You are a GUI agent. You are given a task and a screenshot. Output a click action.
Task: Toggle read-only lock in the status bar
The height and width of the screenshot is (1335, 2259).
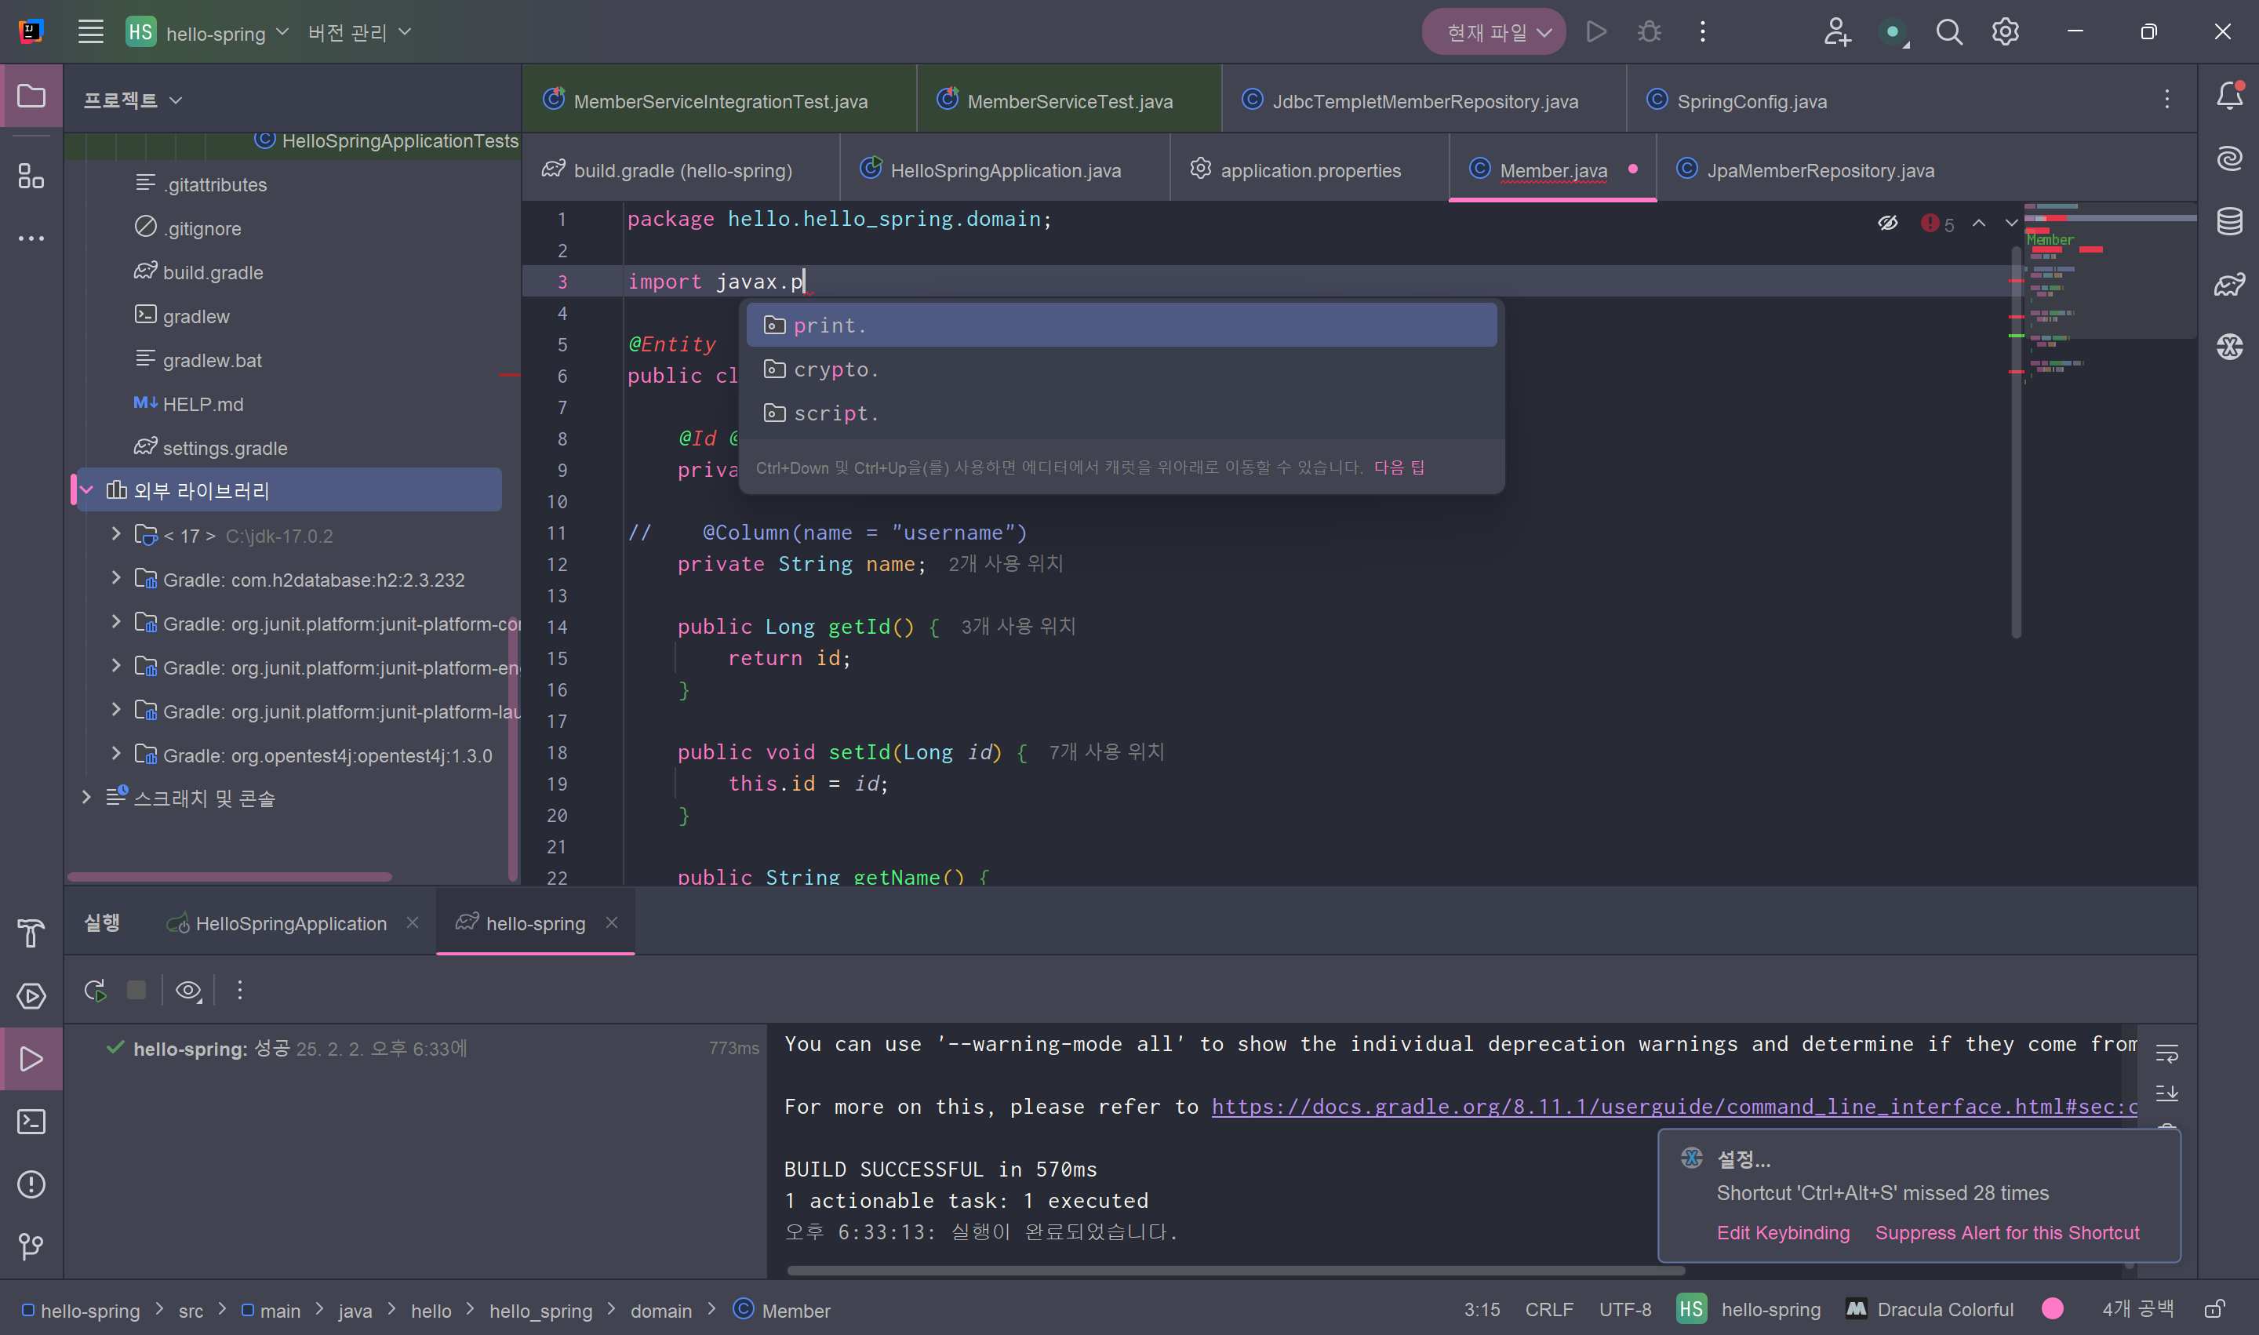[2214, 1310]
